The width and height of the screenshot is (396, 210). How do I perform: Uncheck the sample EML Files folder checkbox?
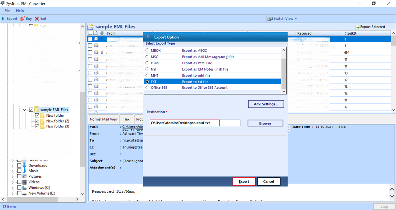point(31,110)
